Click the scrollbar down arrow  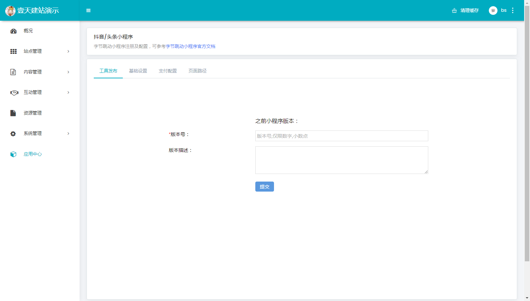(527, 298)
